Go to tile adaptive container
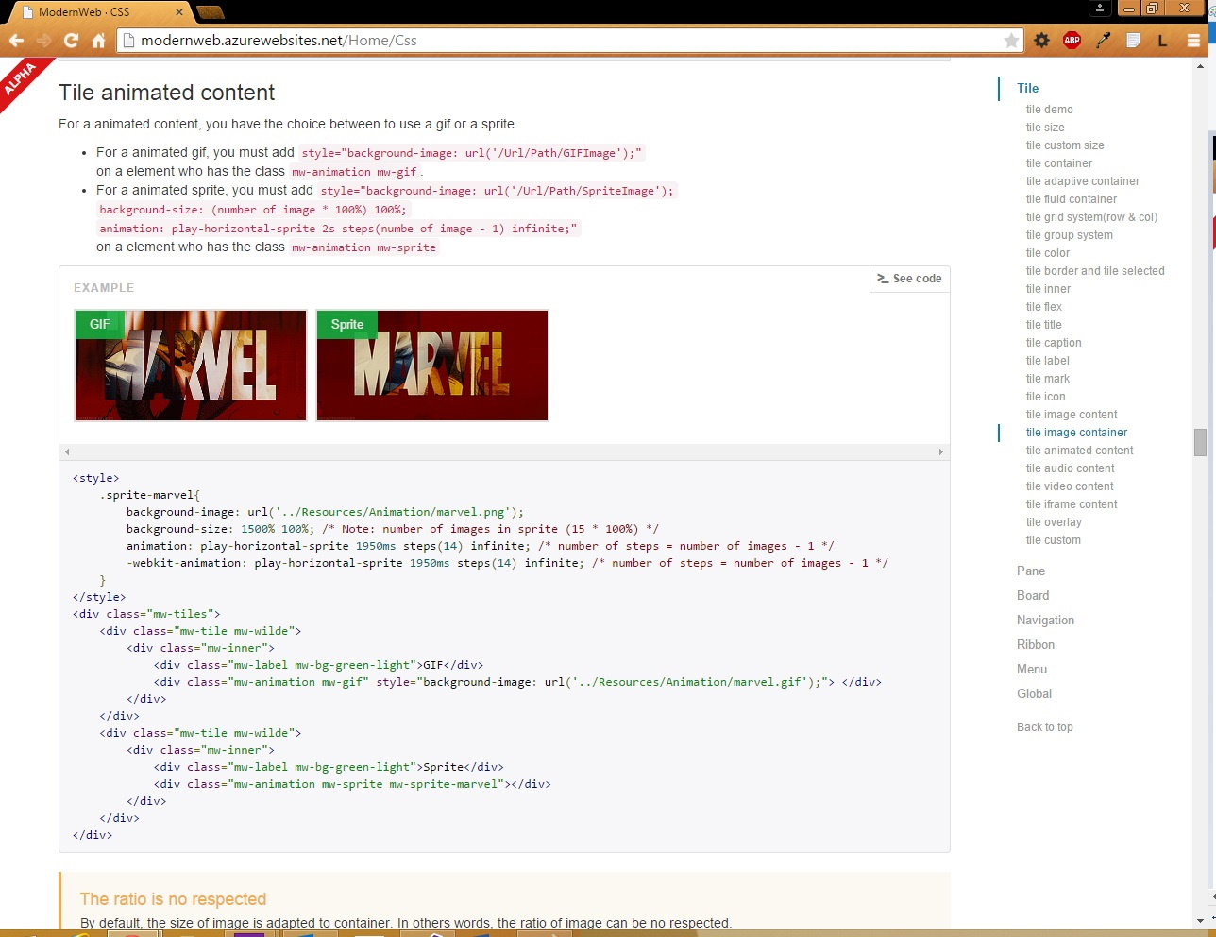Viewport: 1216px width, 937px height. 1083,181
